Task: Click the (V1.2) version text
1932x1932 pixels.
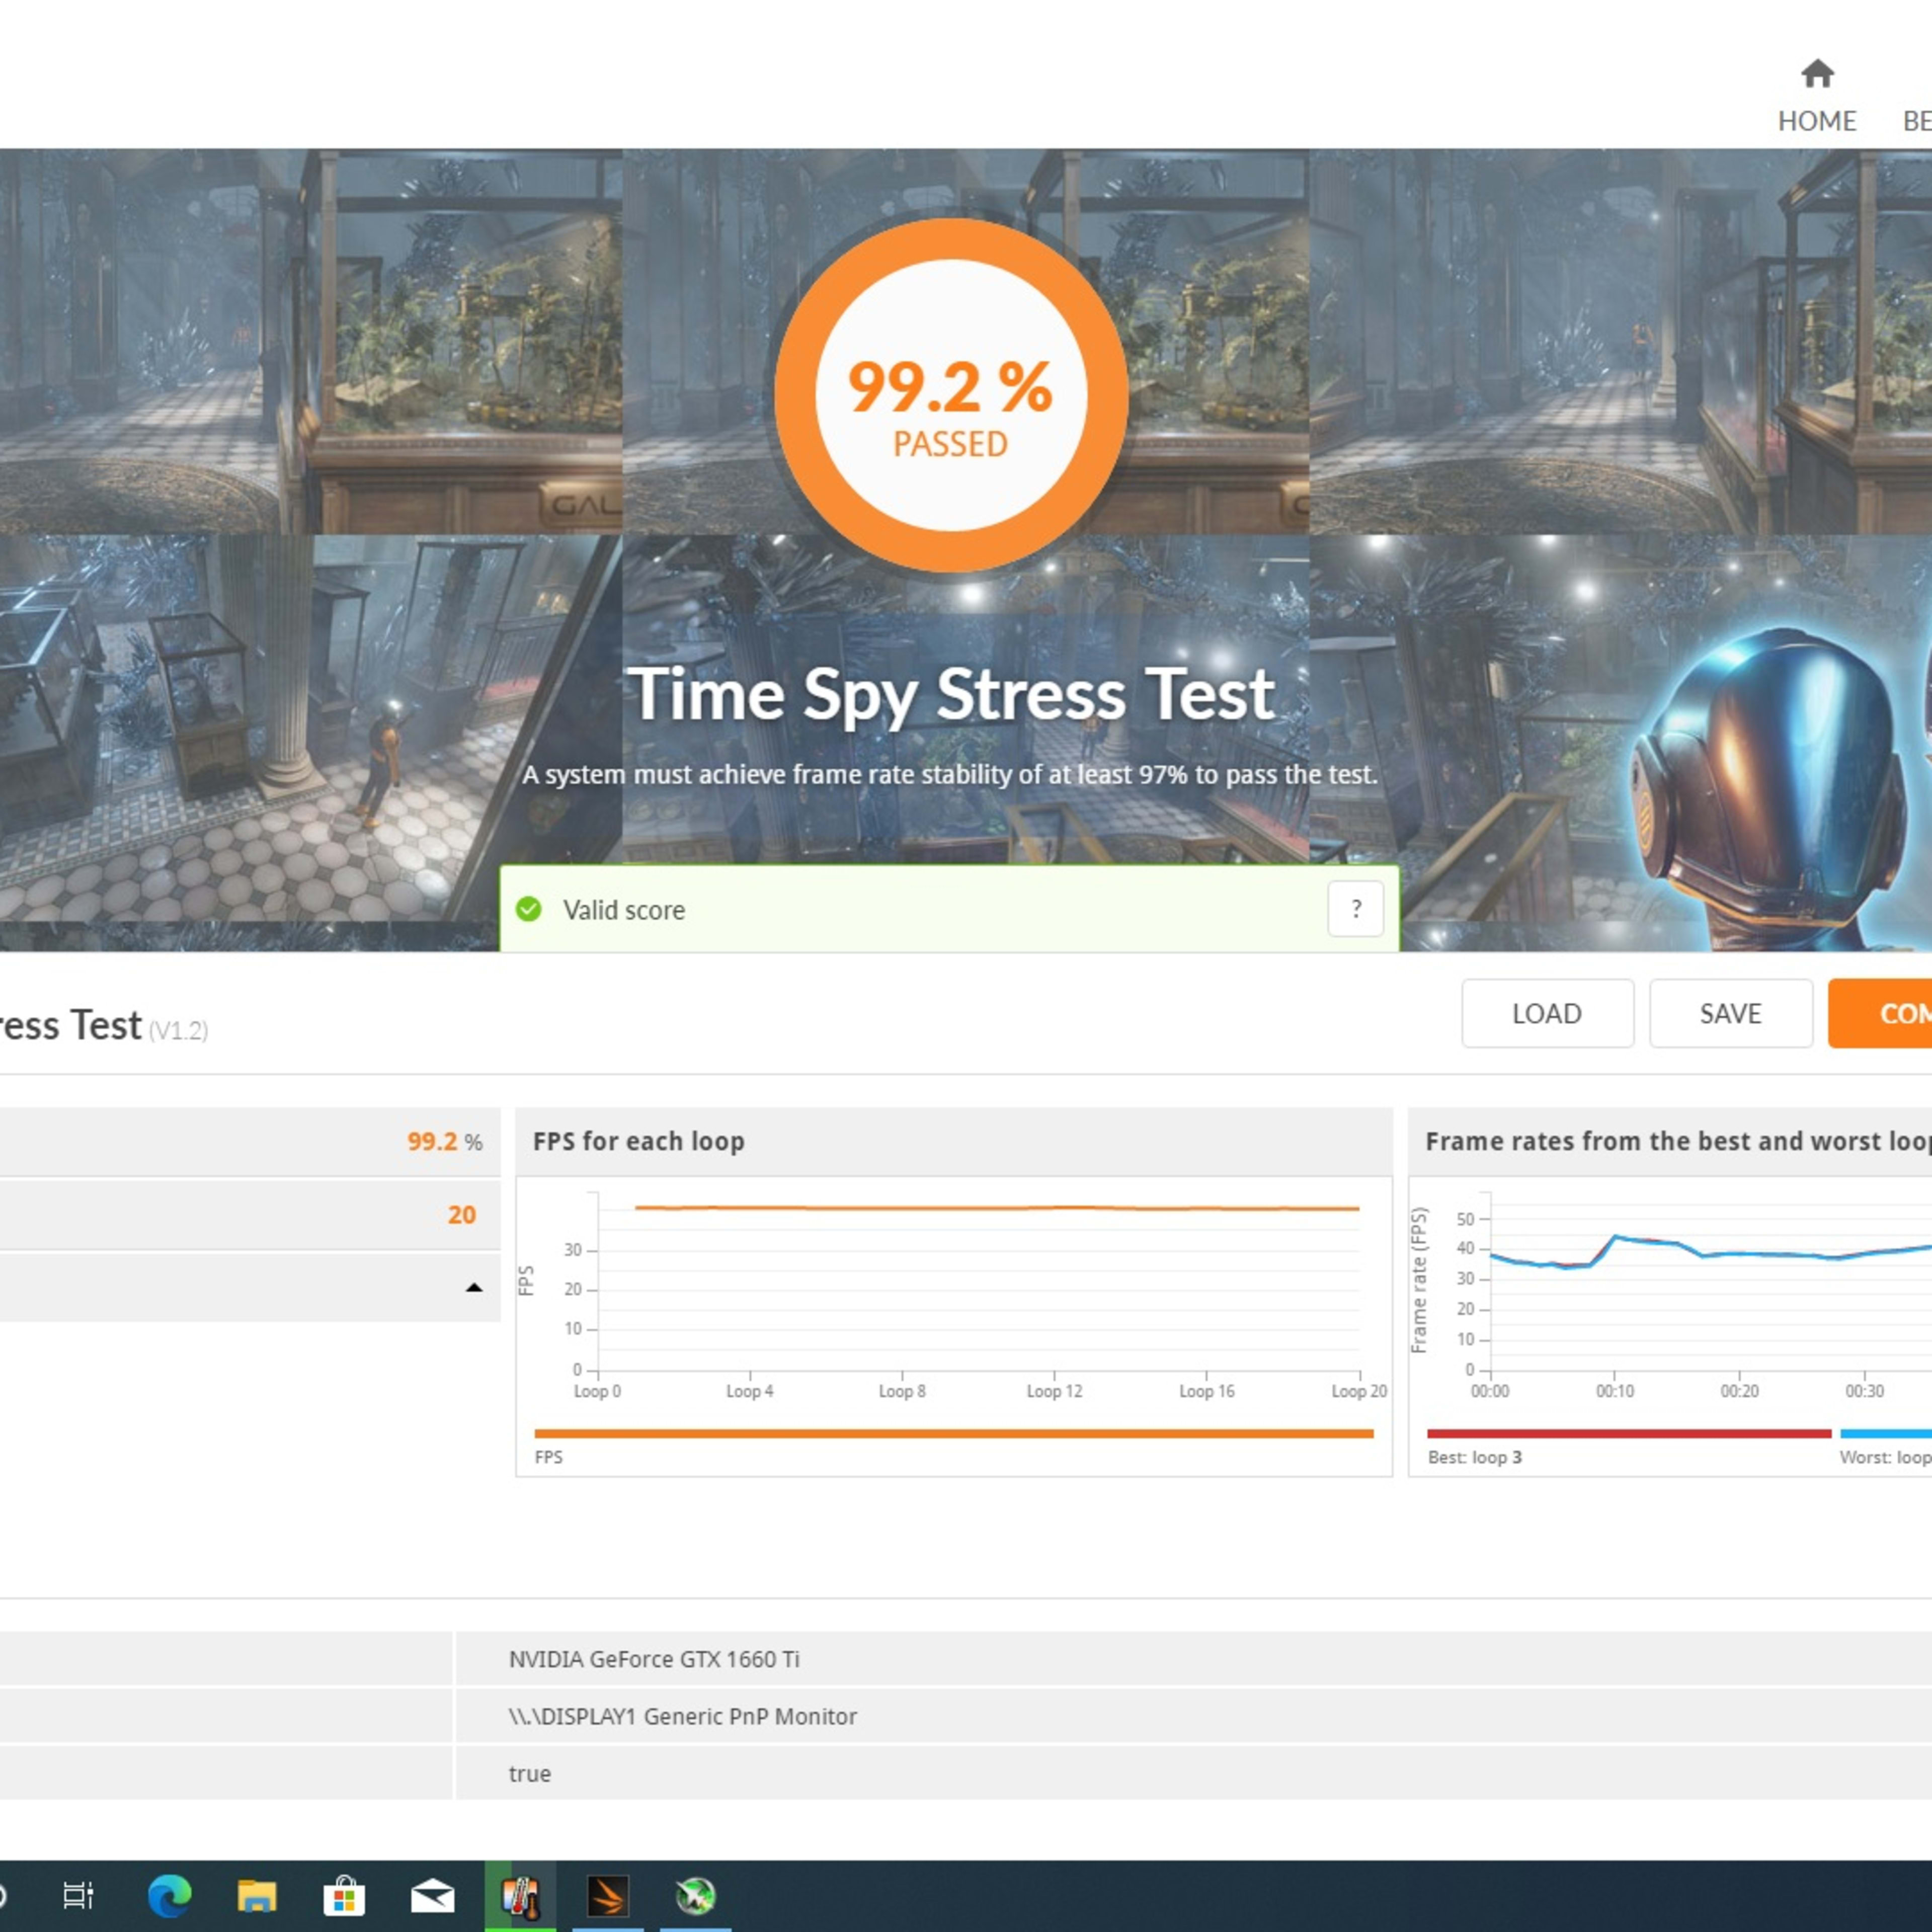Action: [x=178, y=1030]
